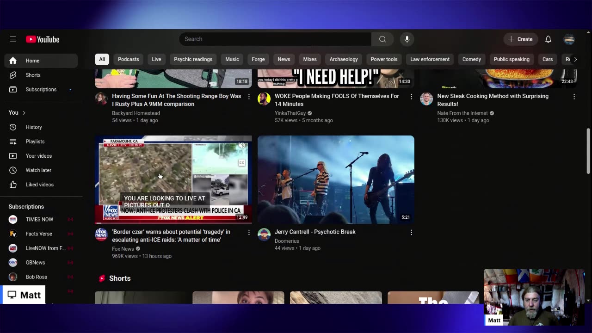Filter feed by Law enforcement chip
This screenshot has width=592, height=333.
click(430, 59)
